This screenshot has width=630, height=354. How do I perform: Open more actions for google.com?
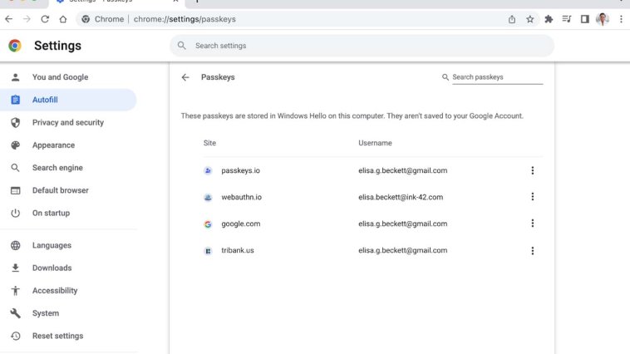tap(533, 223)
